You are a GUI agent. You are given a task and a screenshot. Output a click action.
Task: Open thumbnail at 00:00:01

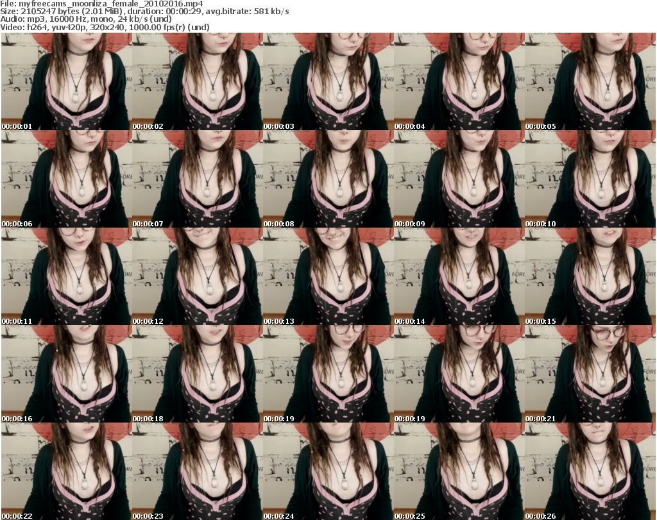[67, 81]
